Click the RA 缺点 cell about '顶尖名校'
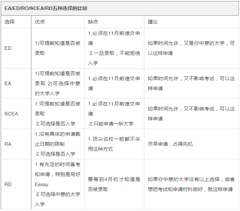This screenshot has width=240, height=211. 114,144
